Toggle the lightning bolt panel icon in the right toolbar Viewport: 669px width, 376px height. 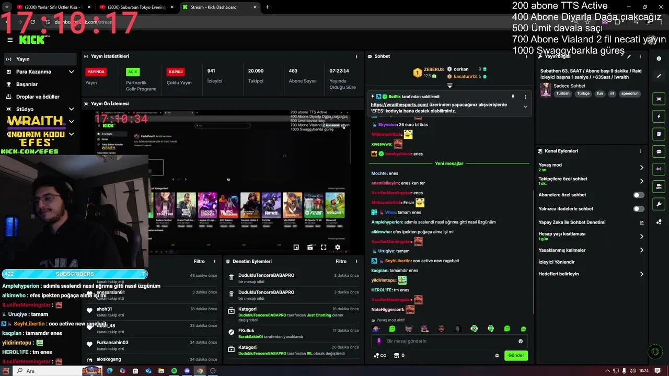click(659, 116)
